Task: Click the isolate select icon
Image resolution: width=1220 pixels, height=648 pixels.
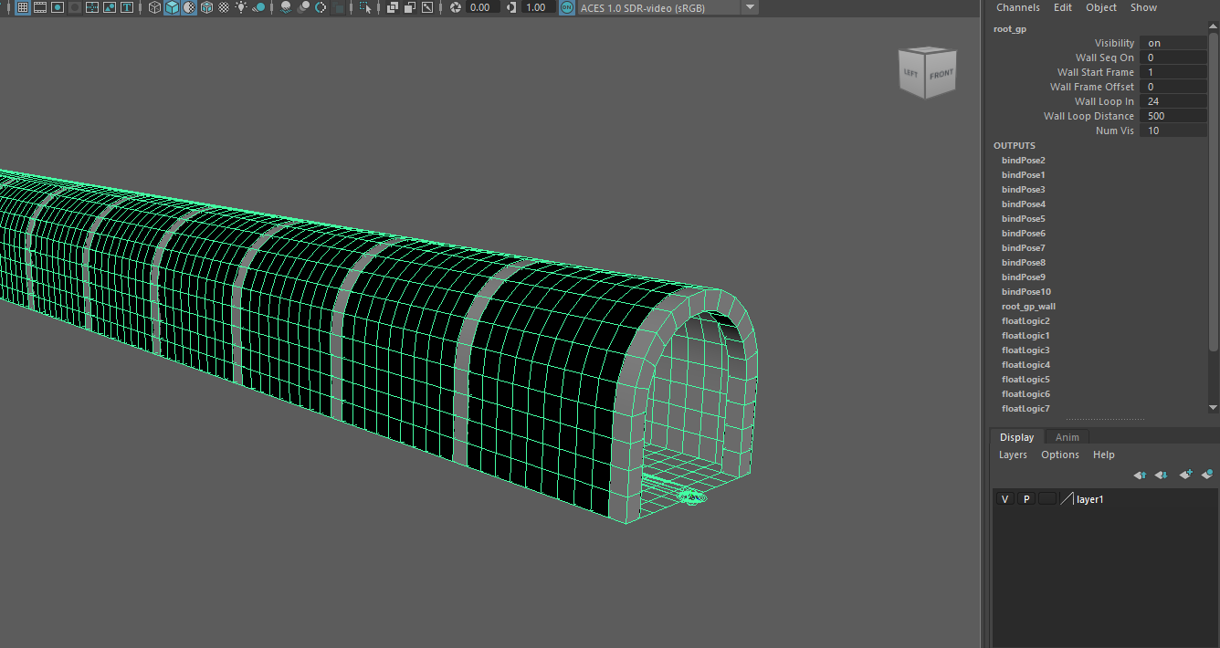Action: (x=365, y=7)
